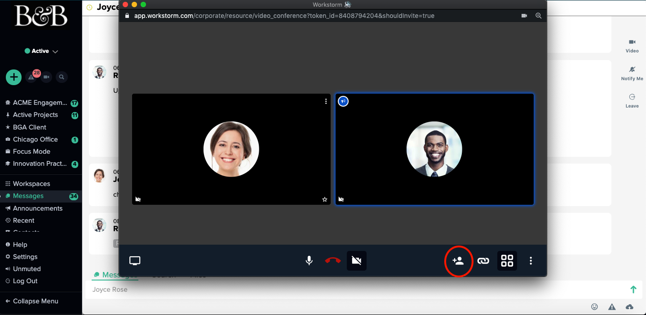Open the emoji picker
Viewport: 646px width, 315px height.
point(594,307)
